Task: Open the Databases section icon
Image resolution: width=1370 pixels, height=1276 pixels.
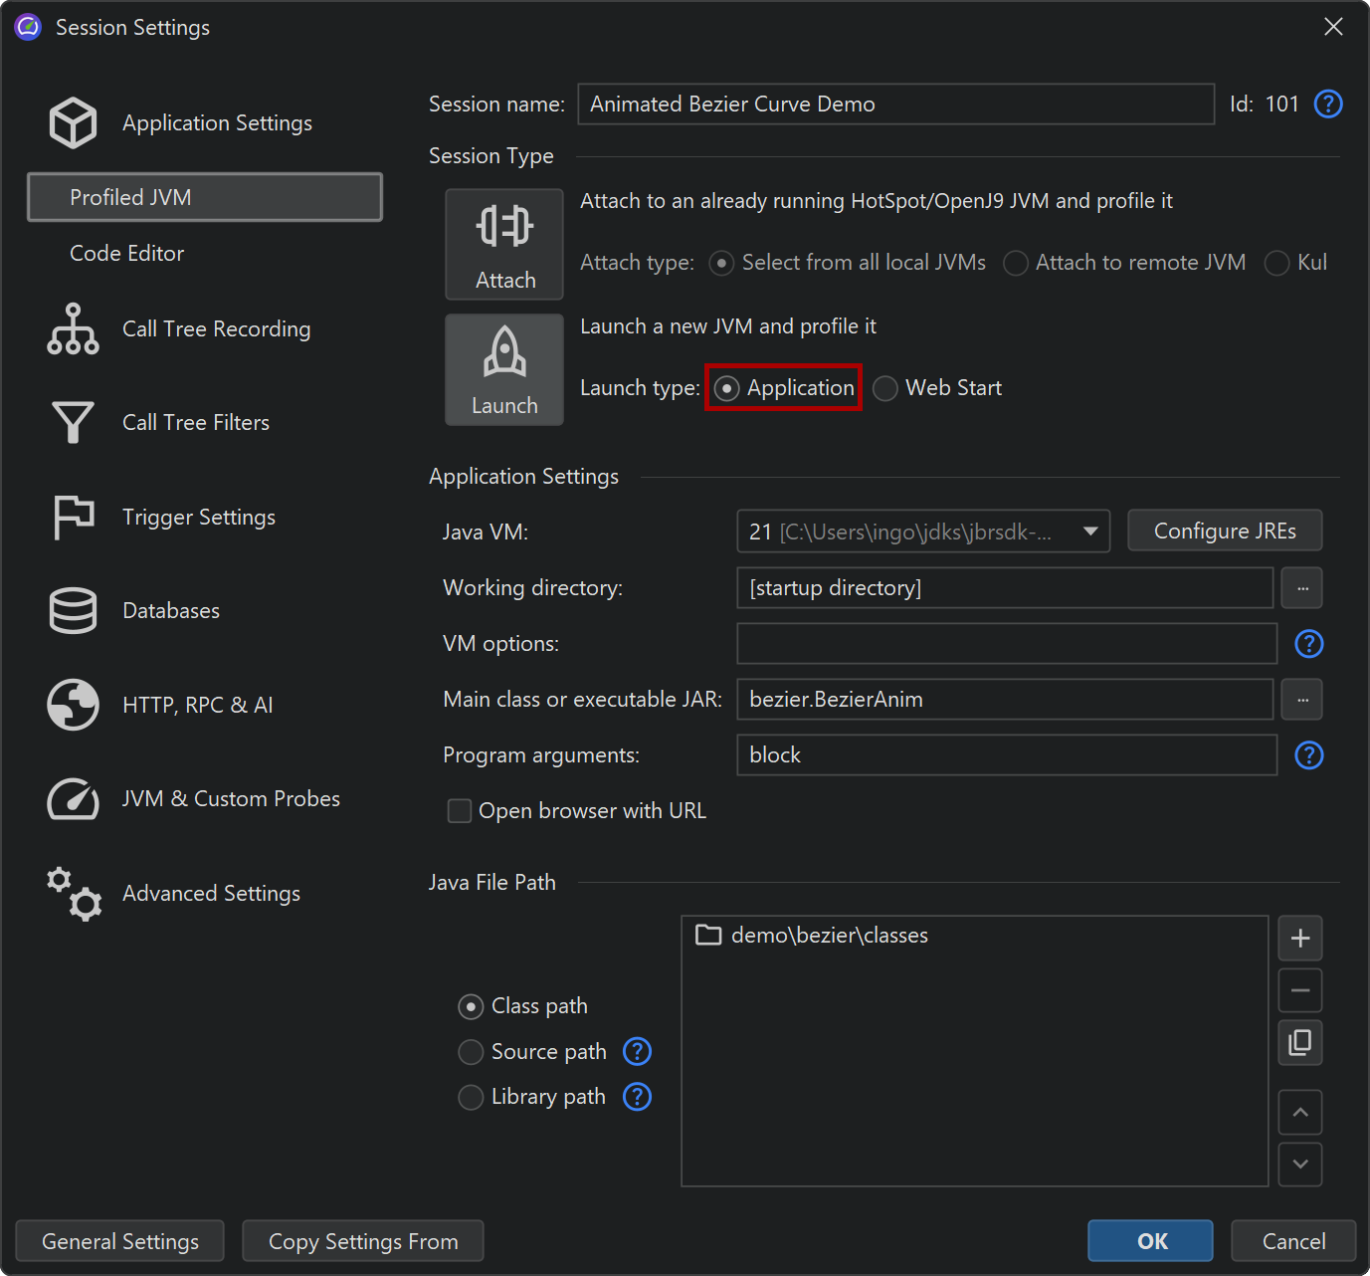Action: click(x=73, y=611)
